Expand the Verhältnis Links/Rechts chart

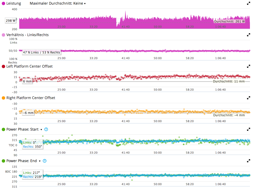pos(248,35)
